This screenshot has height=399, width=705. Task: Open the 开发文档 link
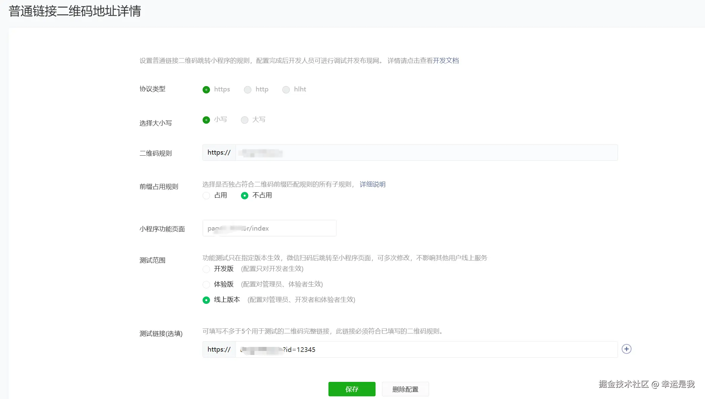tap(446, 61)
